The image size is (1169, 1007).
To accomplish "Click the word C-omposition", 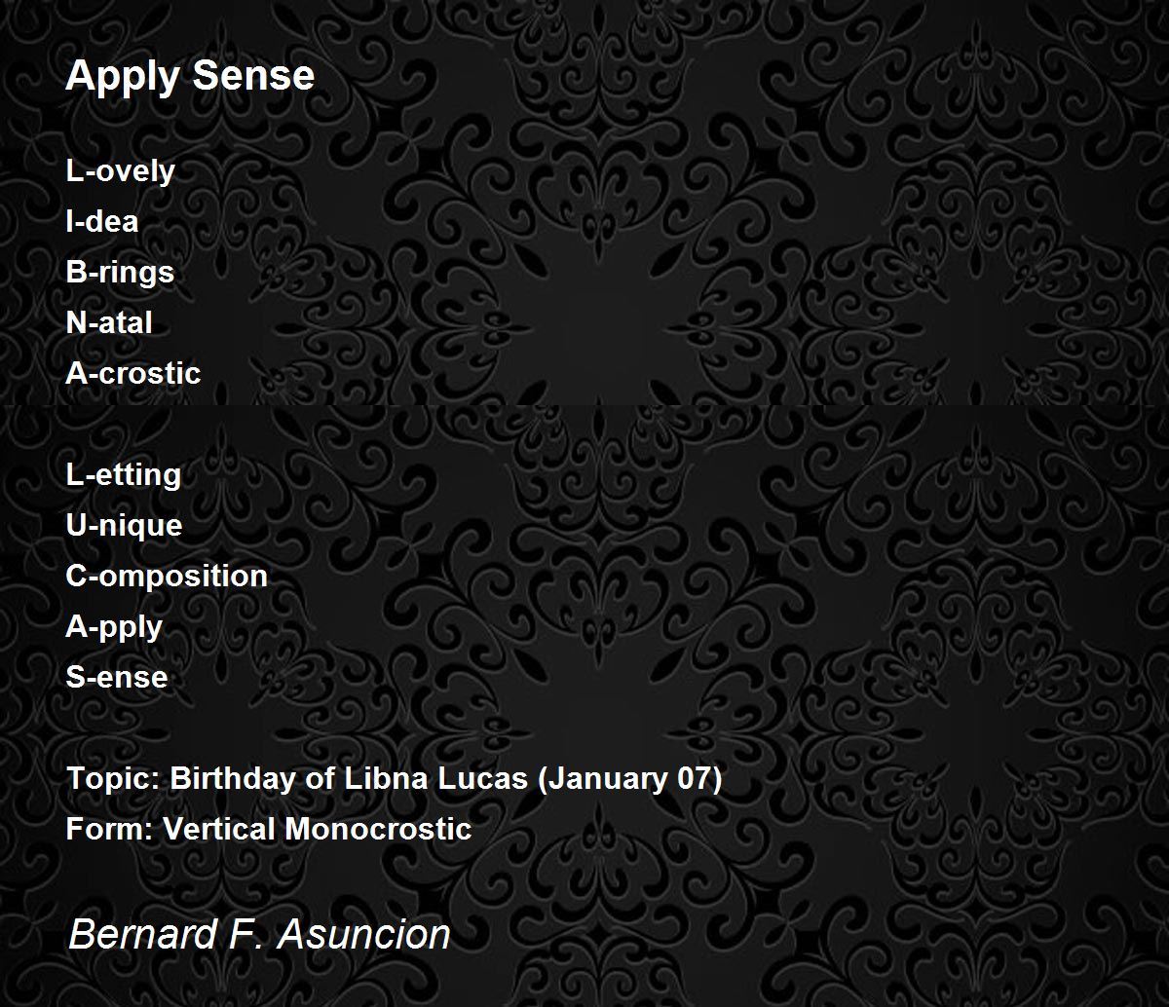I will tap(167, 577).
